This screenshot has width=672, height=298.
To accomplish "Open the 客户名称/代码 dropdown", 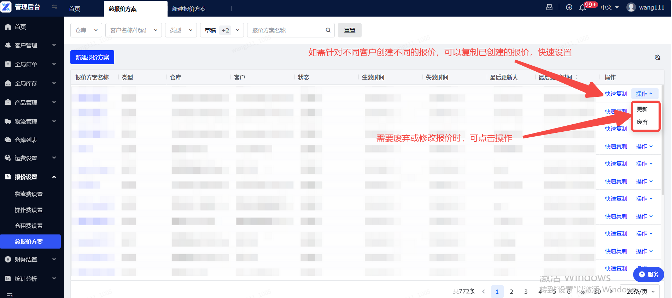I will (x=134, y=30).
